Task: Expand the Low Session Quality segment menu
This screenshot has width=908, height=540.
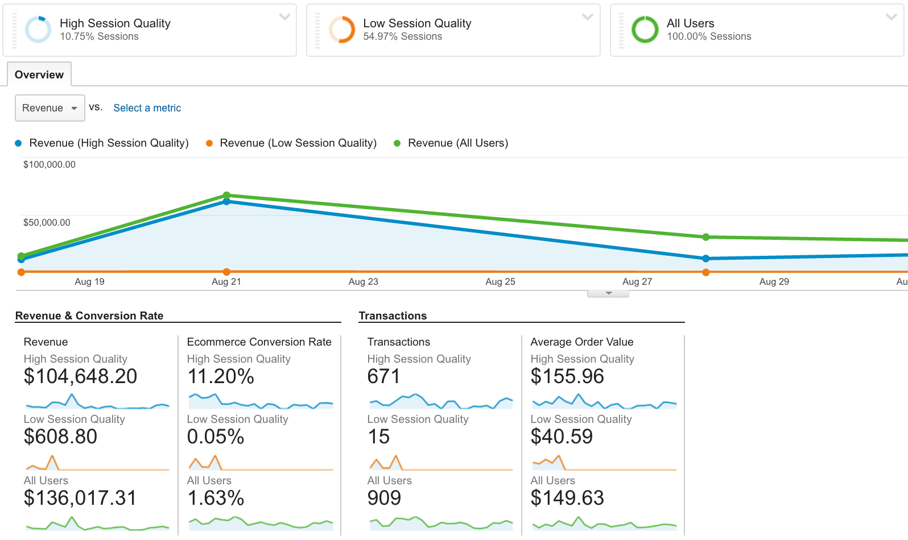Action: tap(588, 17)
